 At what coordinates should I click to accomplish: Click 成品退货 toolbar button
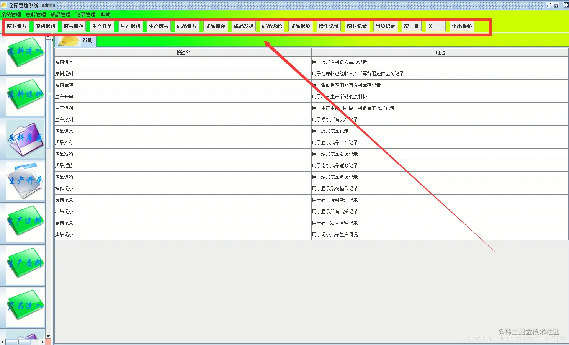(x=300, y=26)
